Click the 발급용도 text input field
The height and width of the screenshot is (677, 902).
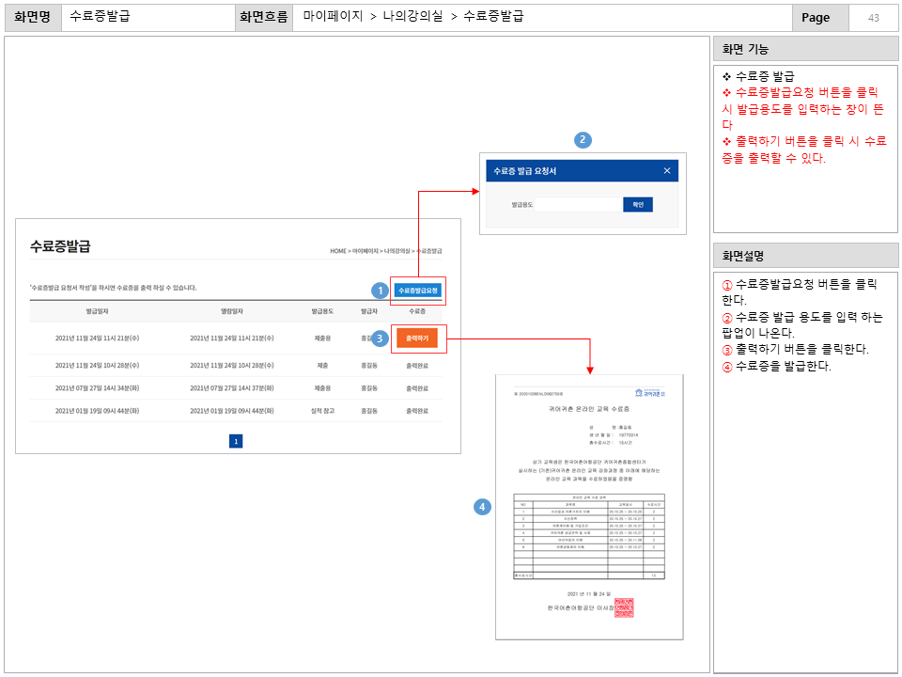tap(578, 204)
